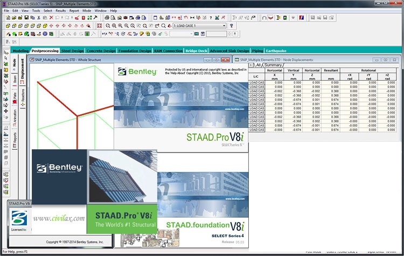Switch to Summary tab in Node Displacements
404x256 pixels.
coord(273,65)
